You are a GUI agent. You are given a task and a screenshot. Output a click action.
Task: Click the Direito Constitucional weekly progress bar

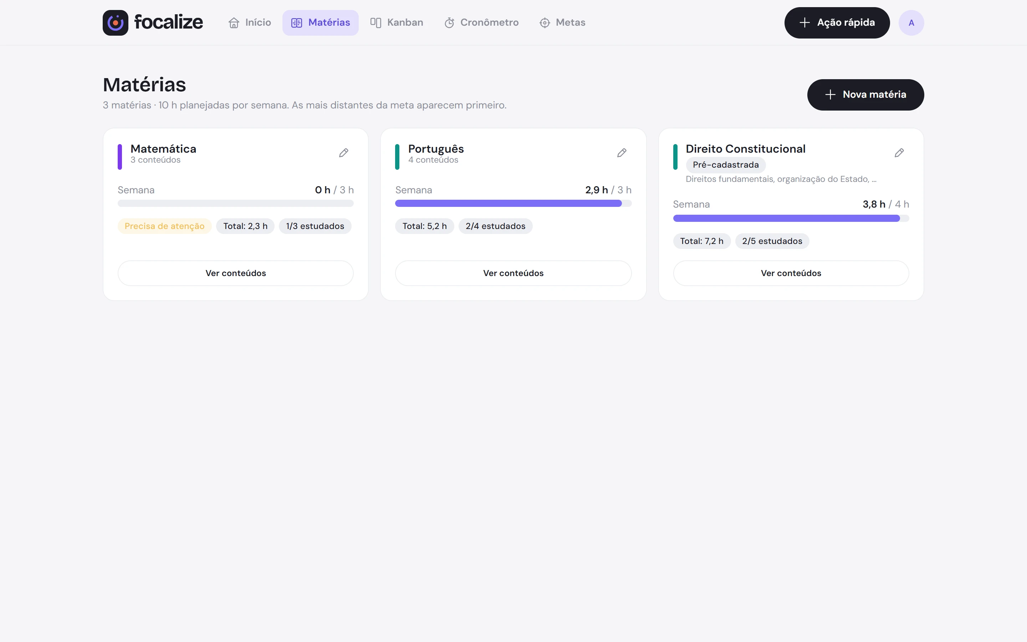(x=791, y=218)
